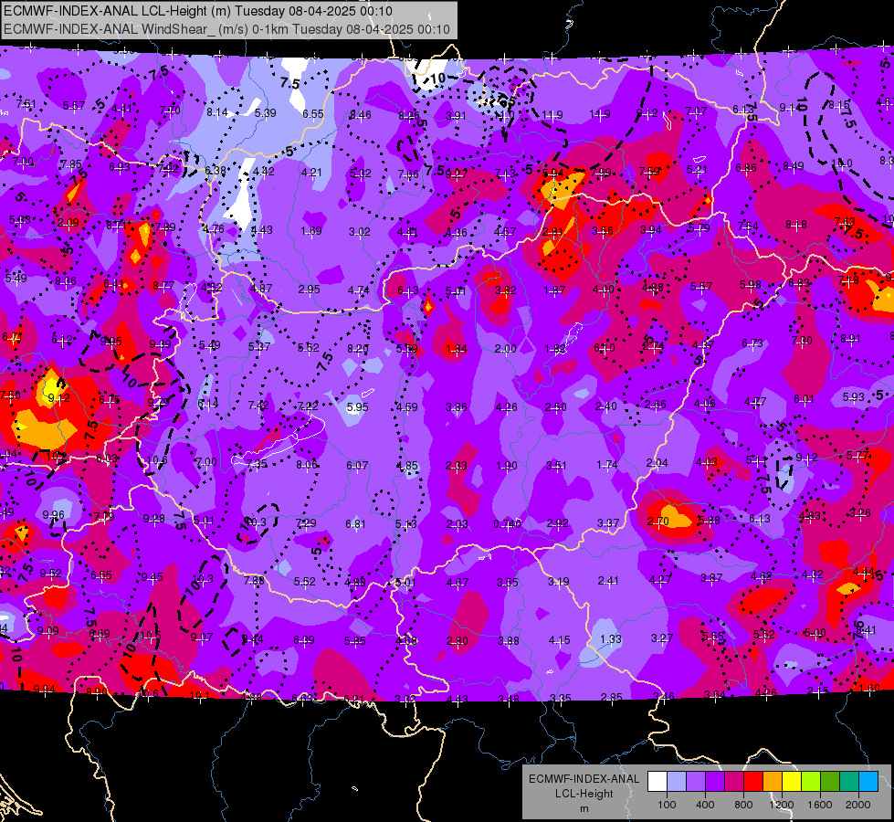Image resolution: width=894 pixels, height=822 pixels.
Task: Click the grid value 0.740
Action: pyautogui.click(x=507, y=523)
